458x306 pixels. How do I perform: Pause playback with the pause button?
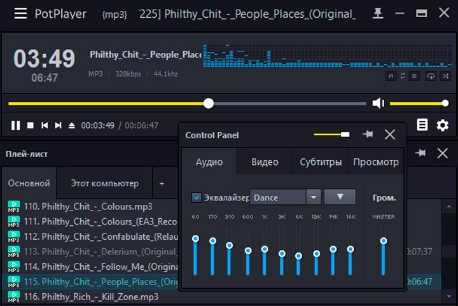point(15,125)
